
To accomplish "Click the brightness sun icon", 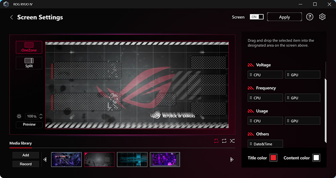I will click(x=19, y=116).
